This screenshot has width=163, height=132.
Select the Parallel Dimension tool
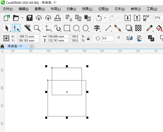pyautogui.click(x=108, y=28)
